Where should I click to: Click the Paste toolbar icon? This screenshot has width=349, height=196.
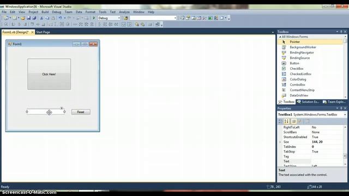pyautogui.click(x=53, y=18)
